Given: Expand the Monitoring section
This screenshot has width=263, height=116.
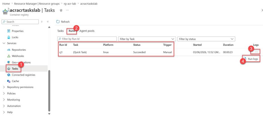Looking at the screenshot, I should coord(4,100).
